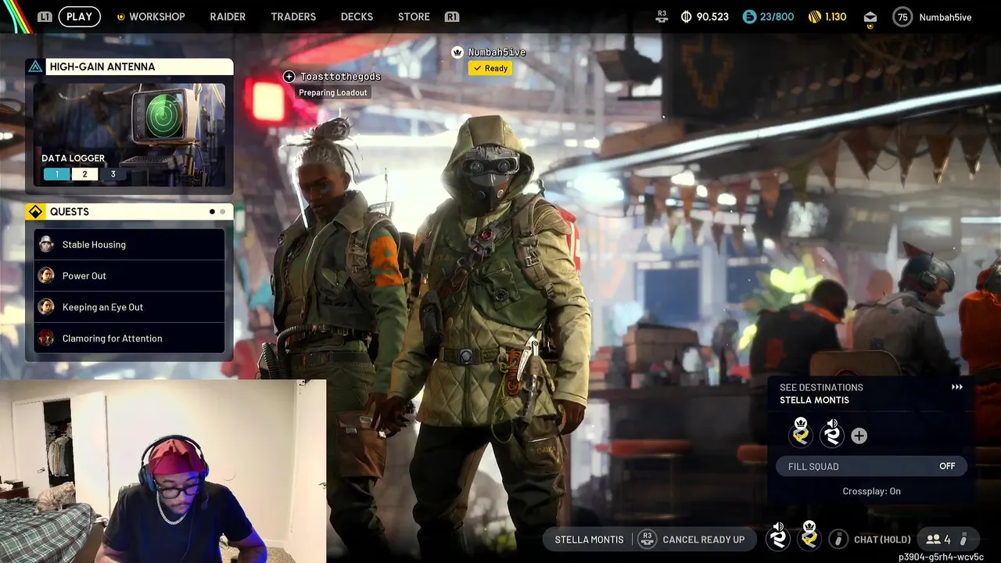Screen dimensions: 1001x563
Task: Expand destinations with the triple-arrow icon
Action: [956, 387]
